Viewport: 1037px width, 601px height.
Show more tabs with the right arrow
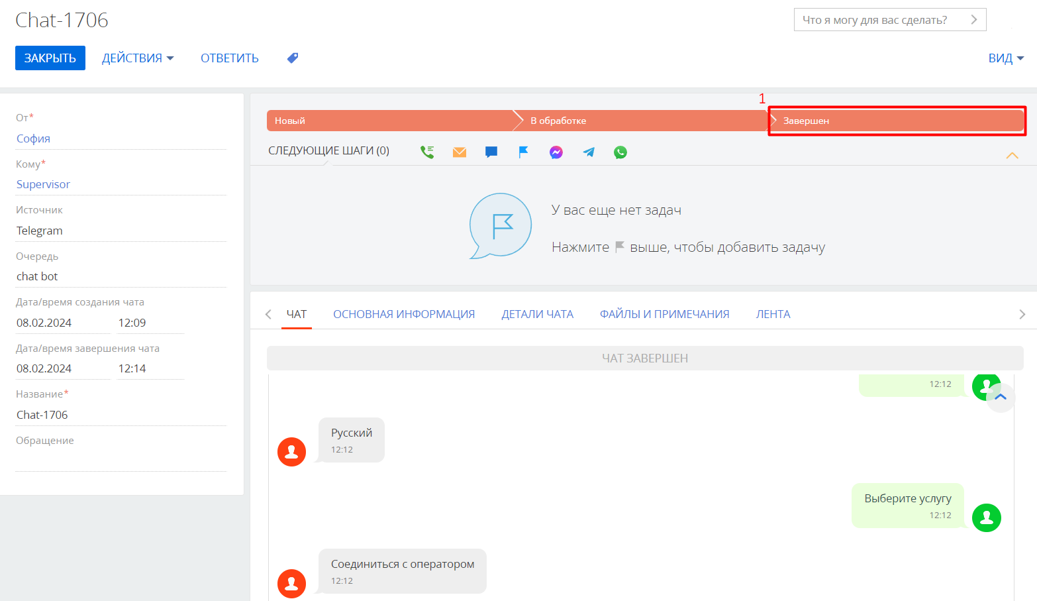1022,314
